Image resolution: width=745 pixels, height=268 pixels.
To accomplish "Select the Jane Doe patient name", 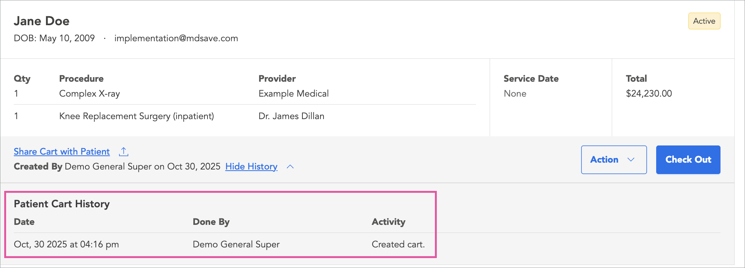I will (x=42, y=21).
